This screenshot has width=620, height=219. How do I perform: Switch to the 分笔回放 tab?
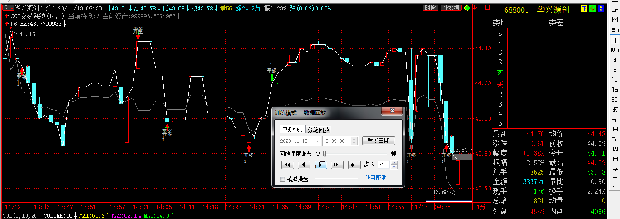click(x=319, y=130)
